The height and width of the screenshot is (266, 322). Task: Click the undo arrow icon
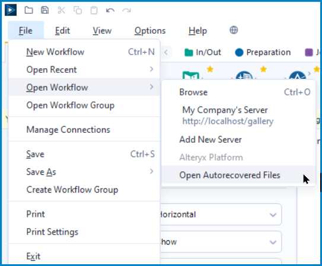point(110,10)
